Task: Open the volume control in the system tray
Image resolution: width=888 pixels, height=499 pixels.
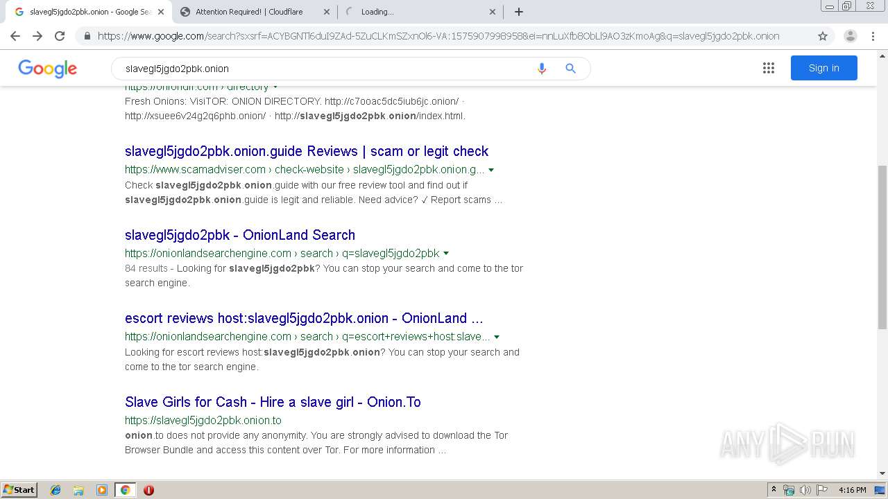Action: point(805,490)
